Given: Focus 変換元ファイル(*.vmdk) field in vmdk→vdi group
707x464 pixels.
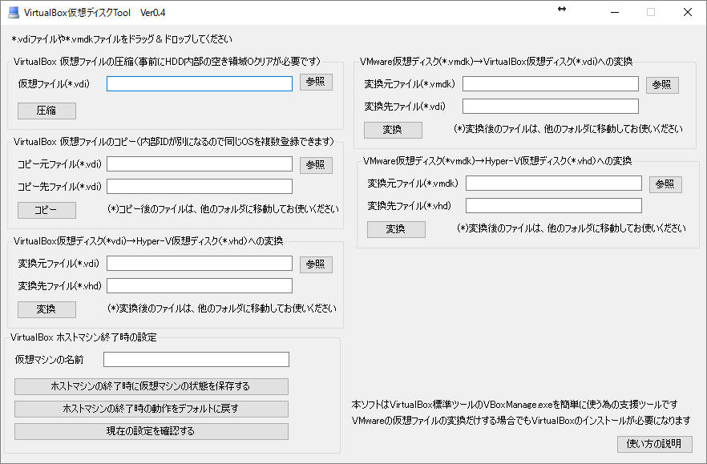Looking at the screenshot, I should 551,83.
